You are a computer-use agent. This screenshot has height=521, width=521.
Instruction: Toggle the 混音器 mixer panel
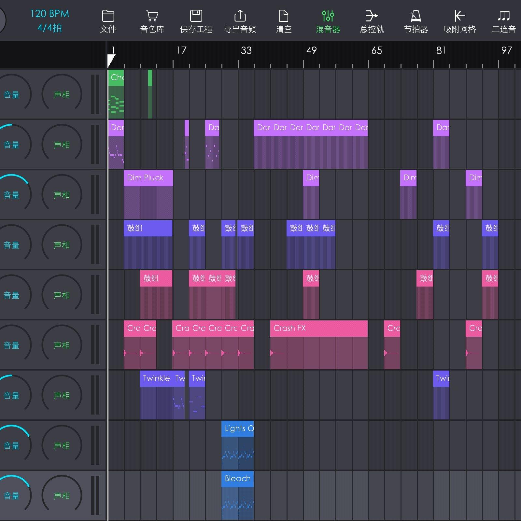tap(328, 16)
